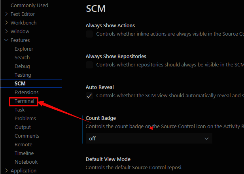Open the Task settings category
Viewport: 244px width, 174px height.
(20, 110)
